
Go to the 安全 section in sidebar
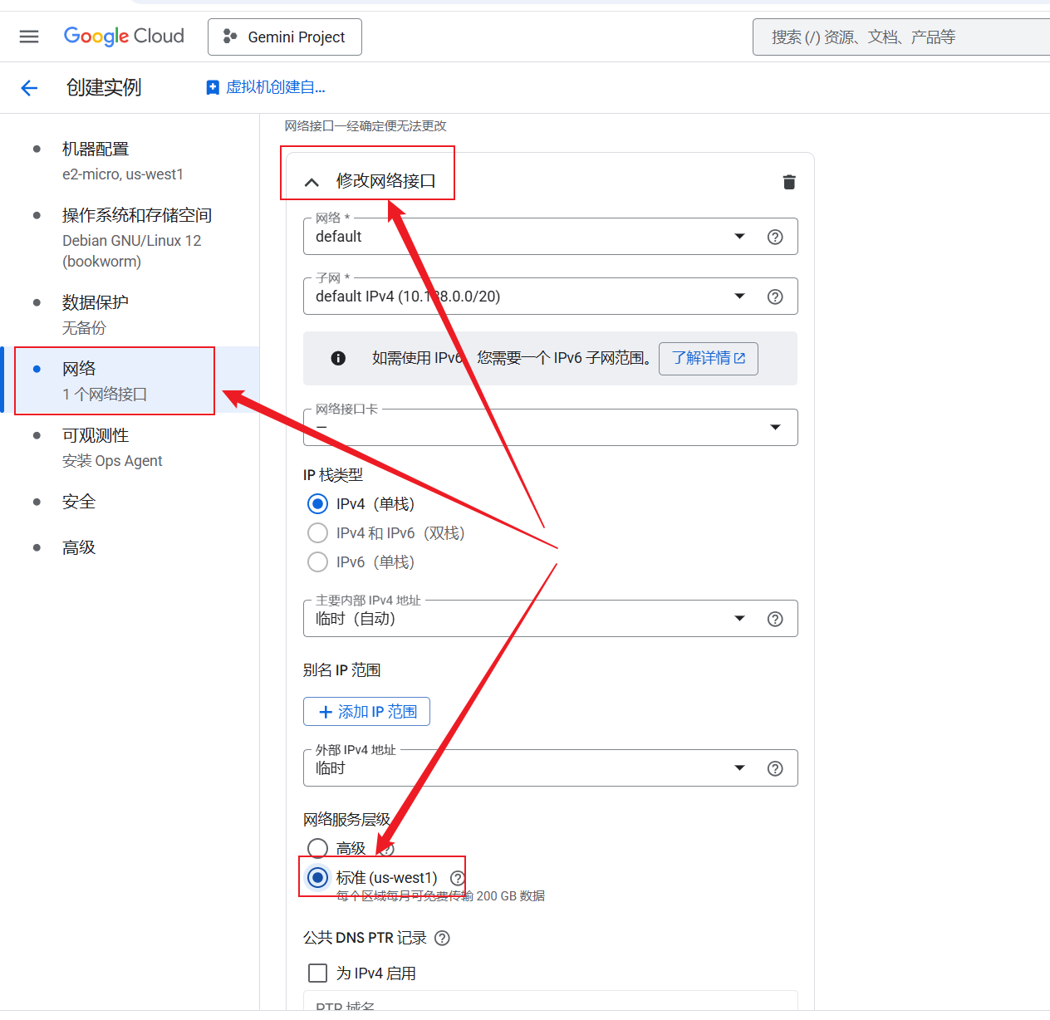click(x=79, y=501)
